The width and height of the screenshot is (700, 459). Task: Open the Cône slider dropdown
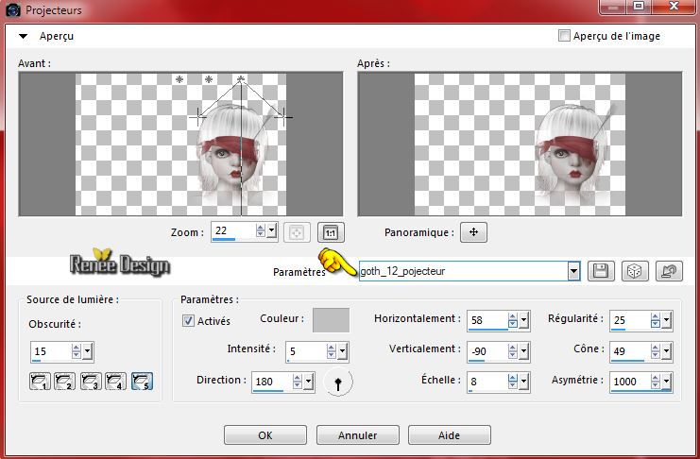click(667, 351)
